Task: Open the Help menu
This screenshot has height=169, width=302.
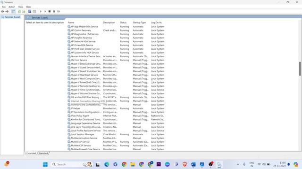Action: [x=28, y=7]
